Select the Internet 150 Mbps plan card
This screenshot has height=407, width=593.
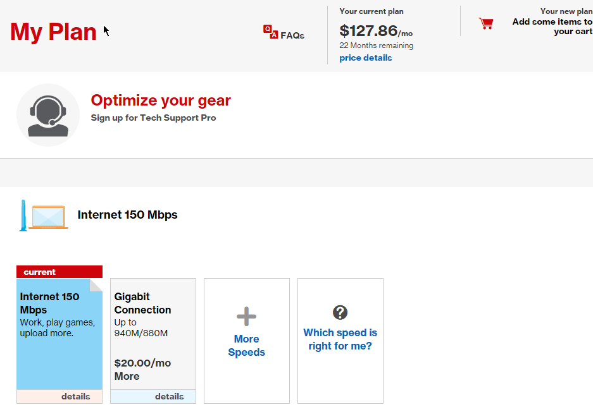coord(59,334)
